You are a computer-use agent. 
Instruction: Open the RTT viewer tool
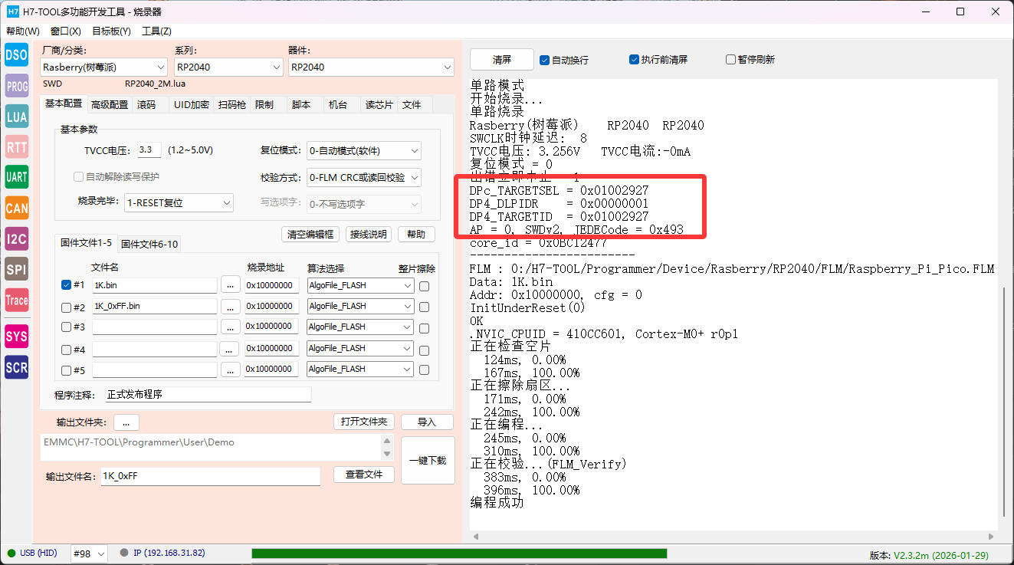[x=16, y=147]
